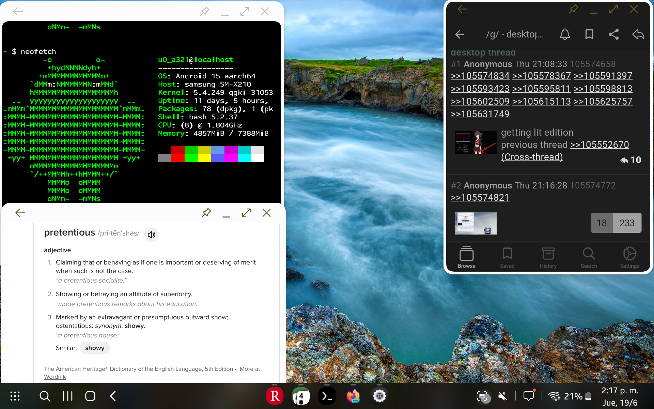The height and width of the screenshot is (409, 654).
Task: Open the apps grid in taskbar
Action: [x=15, y=396]
